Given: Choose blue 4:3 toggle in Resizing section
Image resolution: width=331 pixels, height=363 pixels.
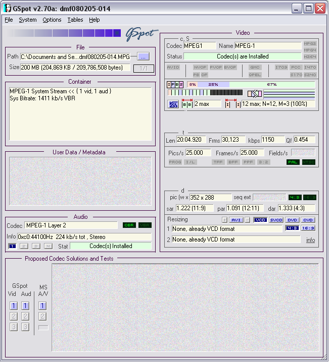Looking at the screenshot, I should click(292, 228).
